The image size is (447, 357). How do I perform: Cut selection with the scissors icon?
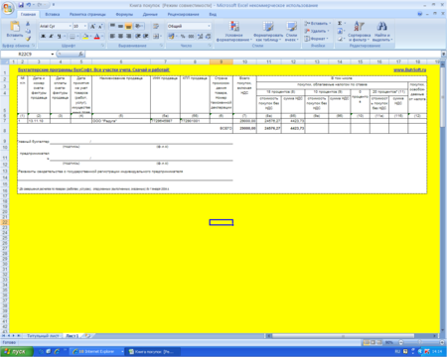click(x=28, y=24)
